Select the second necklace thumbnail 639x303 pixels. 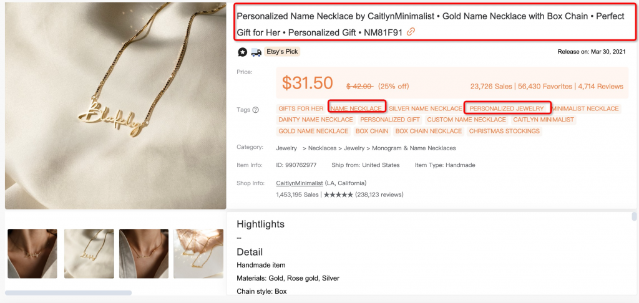click(x=89, y=254)
